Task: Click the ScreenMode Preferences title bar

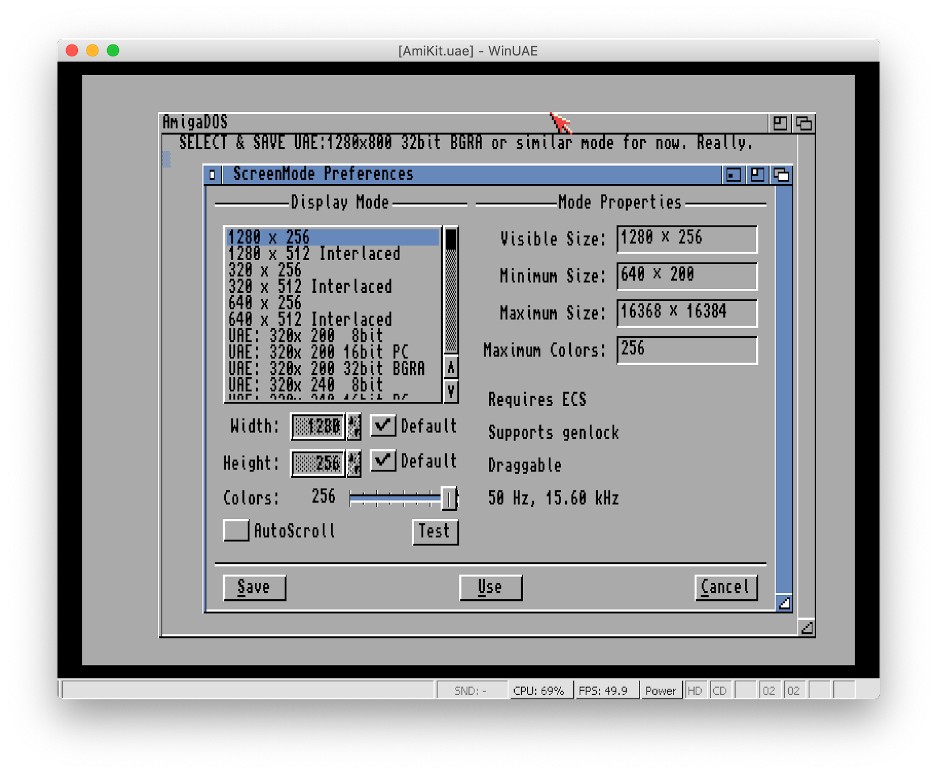Action: 471,175
